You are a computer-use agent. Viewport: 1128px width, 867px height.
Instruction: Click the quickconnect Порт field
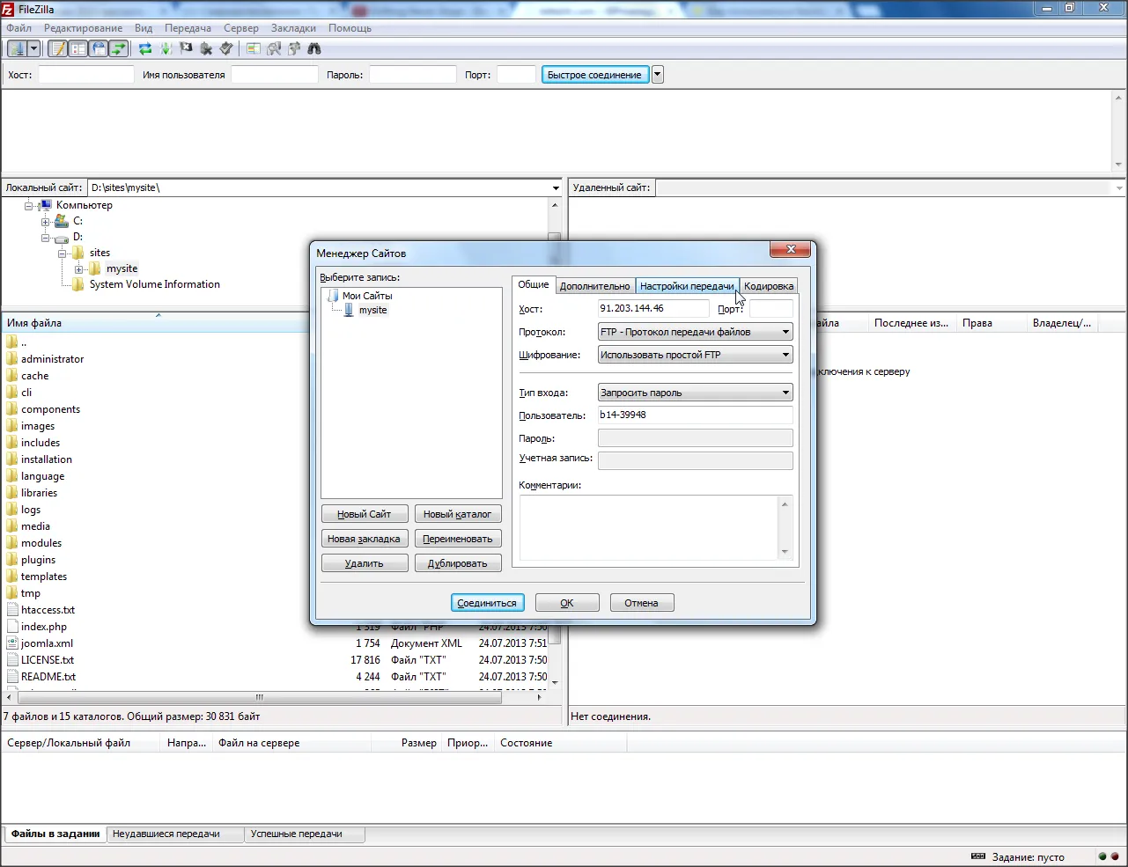coord(516,75)
